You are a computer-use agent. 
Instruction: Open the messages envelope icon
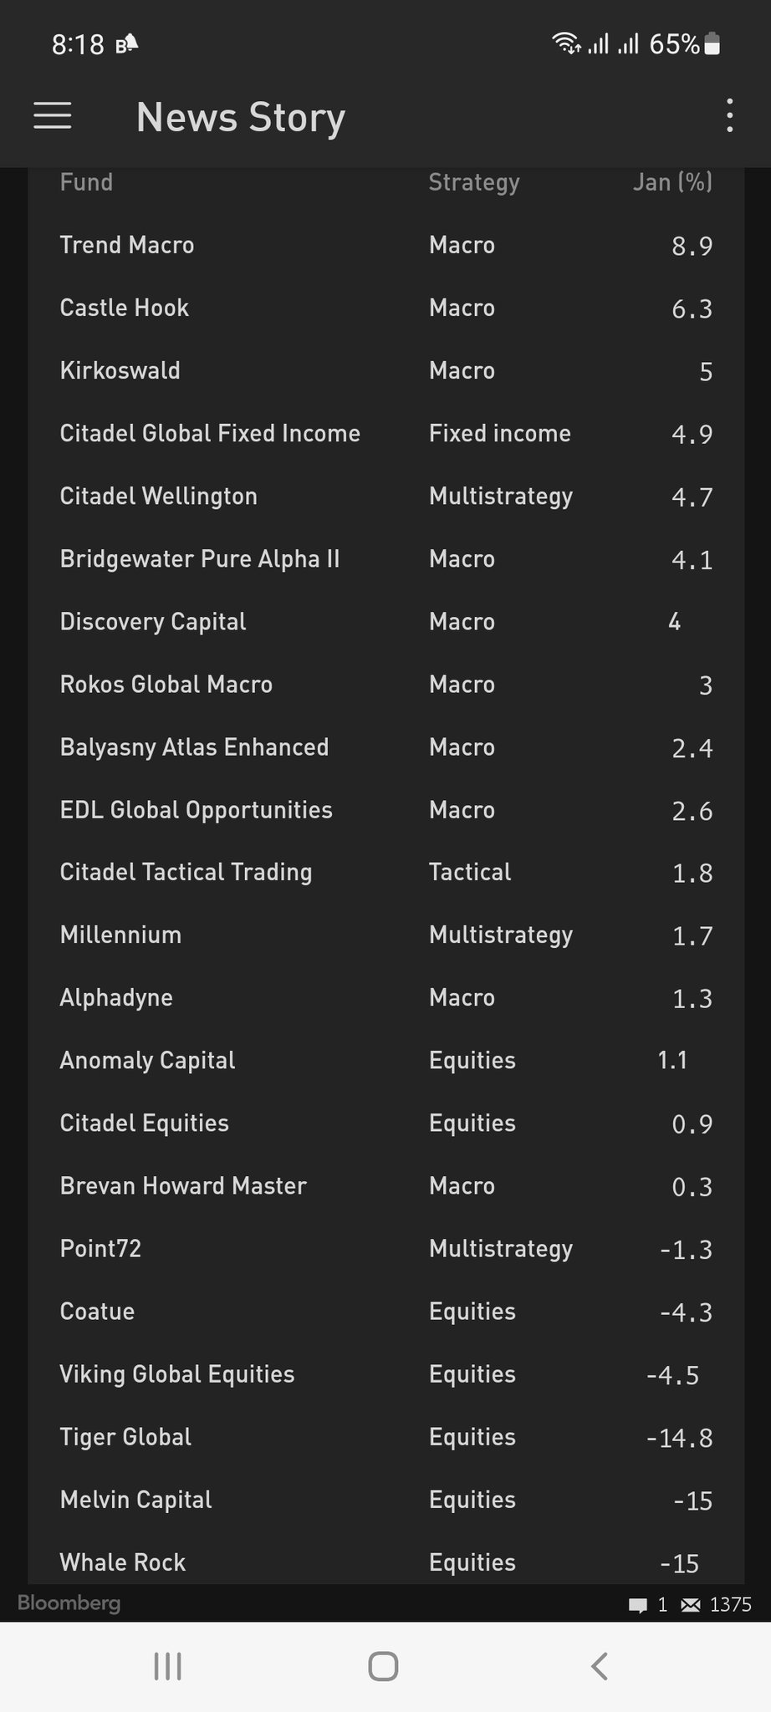click(x=691, y=1604)
